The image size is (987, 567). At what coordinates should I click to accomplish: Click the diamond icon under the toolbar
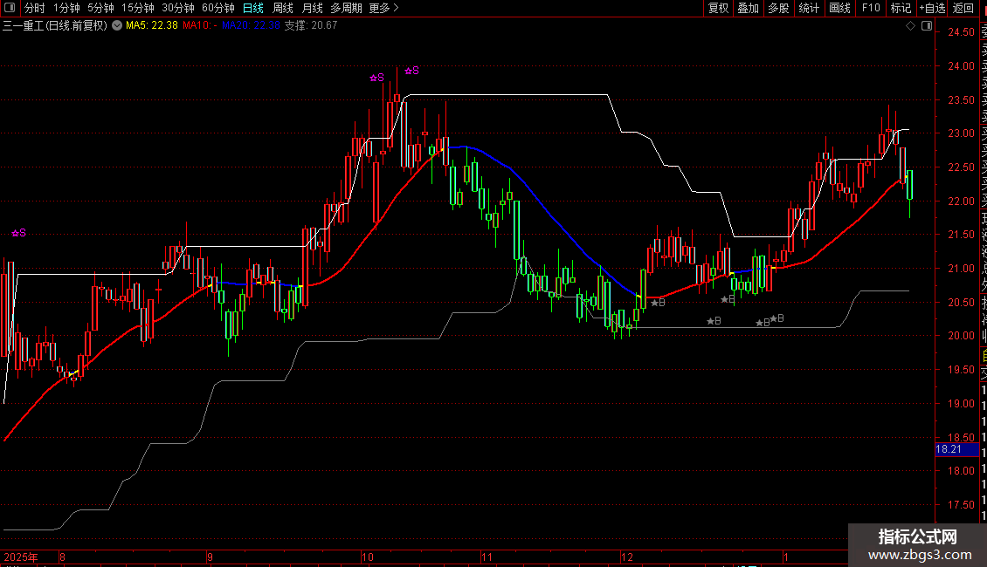point(910,25)
